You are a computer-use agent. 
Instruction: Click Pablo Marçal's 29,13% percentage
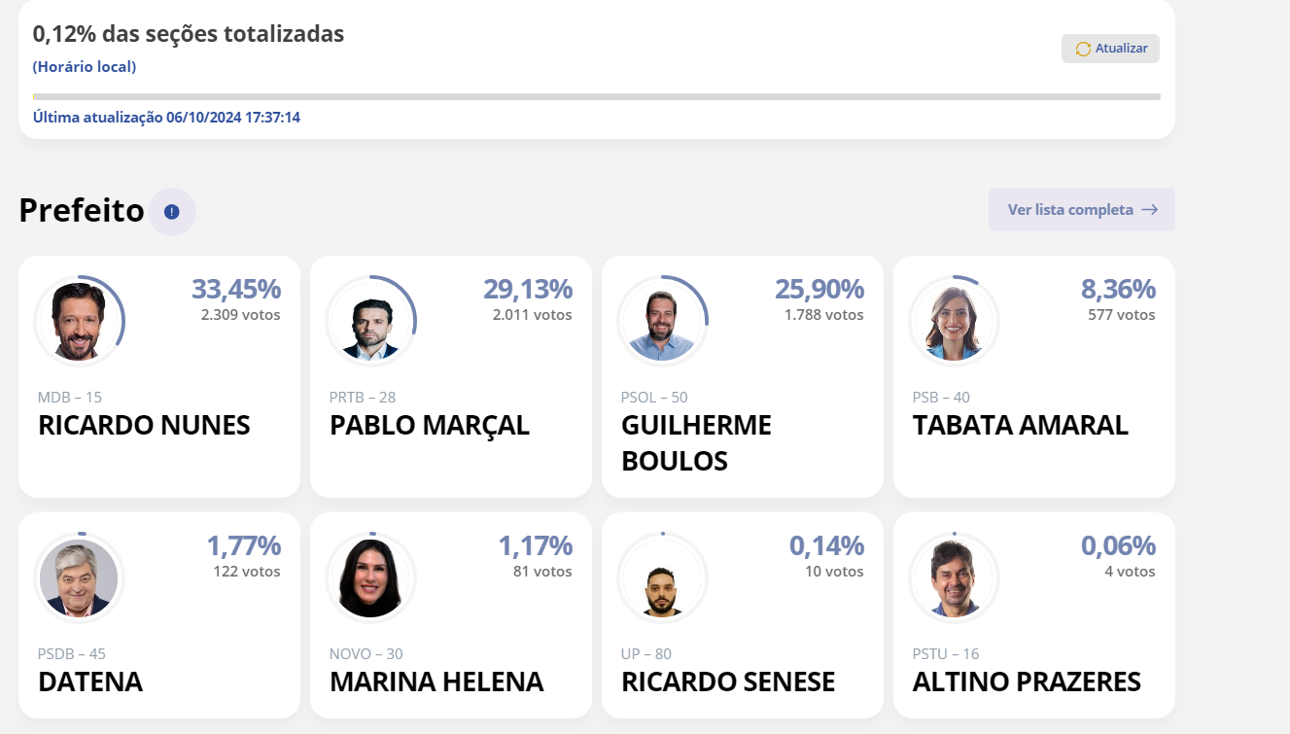point(528,289)
